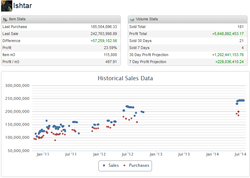Image resolution: width=250 pixels, height=178 pixels.
Task: Click the blue Sales legend marker
Action: (105, 165)
